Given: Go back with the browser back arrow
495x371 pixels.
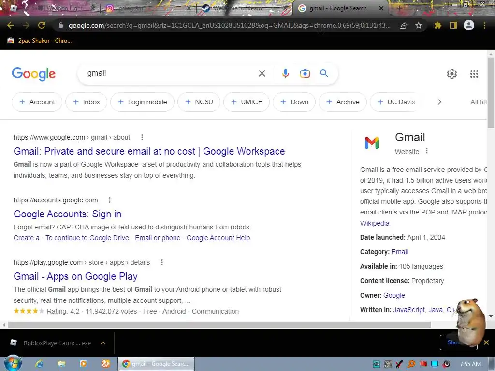Looking at the screenshot, I should [11, 25].
